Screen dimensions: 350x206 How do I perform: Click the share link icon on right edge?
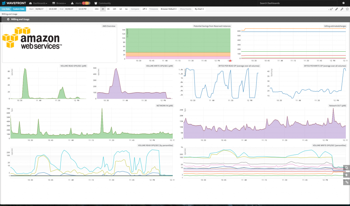(346, 182)
